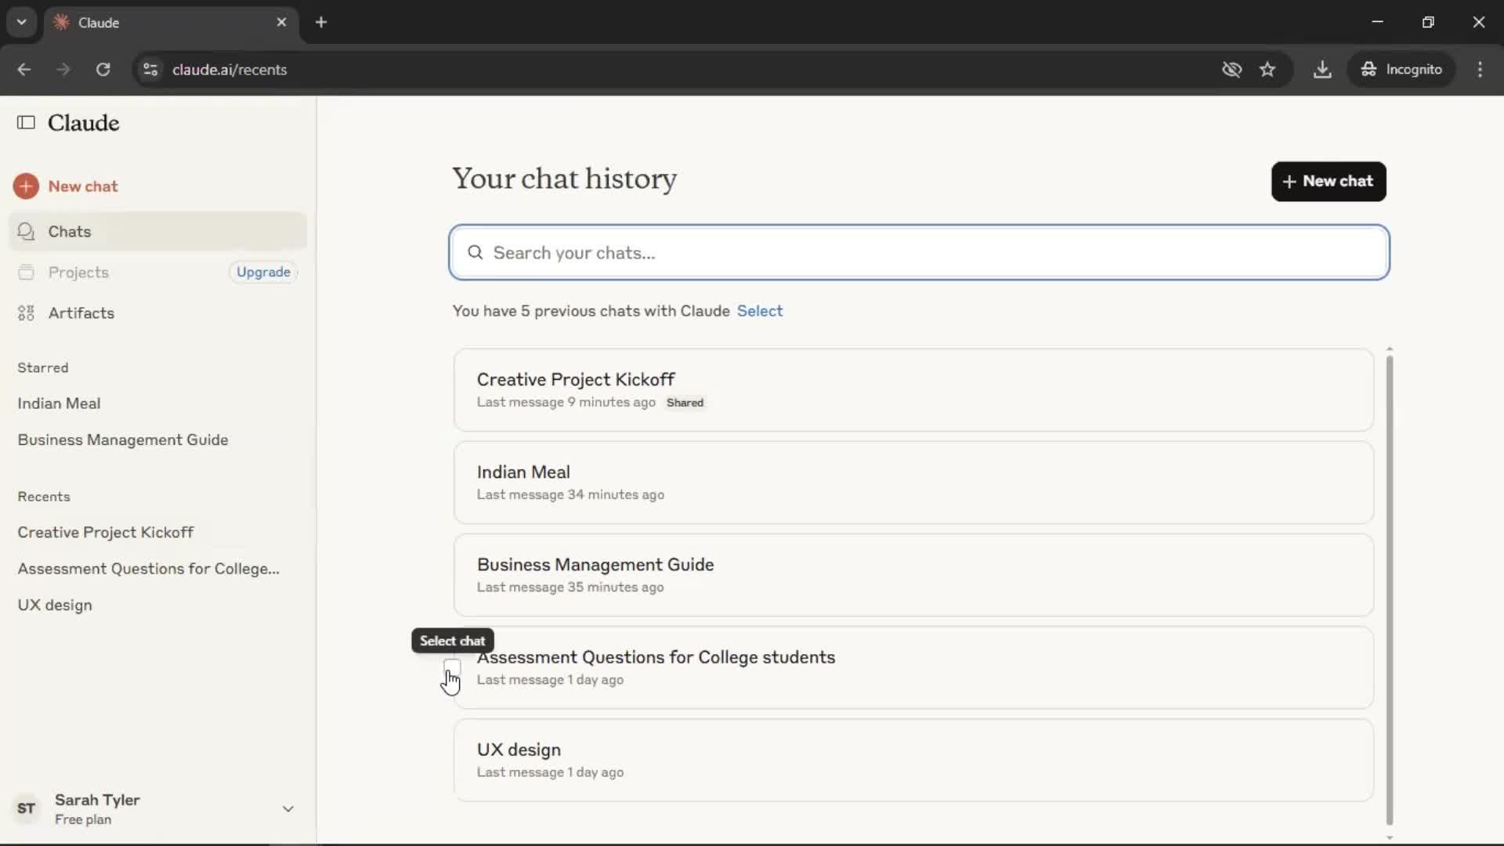Go forward with the browser forward arrow
This screenshot has height=846, width=1504.
click(x=63, y=69)
